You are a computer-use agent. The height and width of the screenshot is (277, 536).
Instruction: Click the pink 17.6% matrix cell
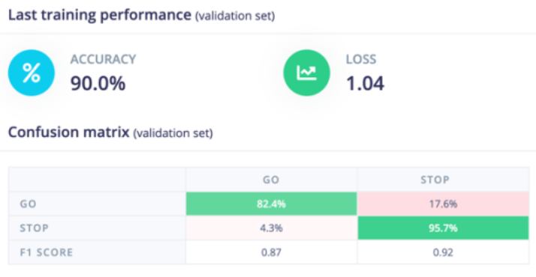443,204
